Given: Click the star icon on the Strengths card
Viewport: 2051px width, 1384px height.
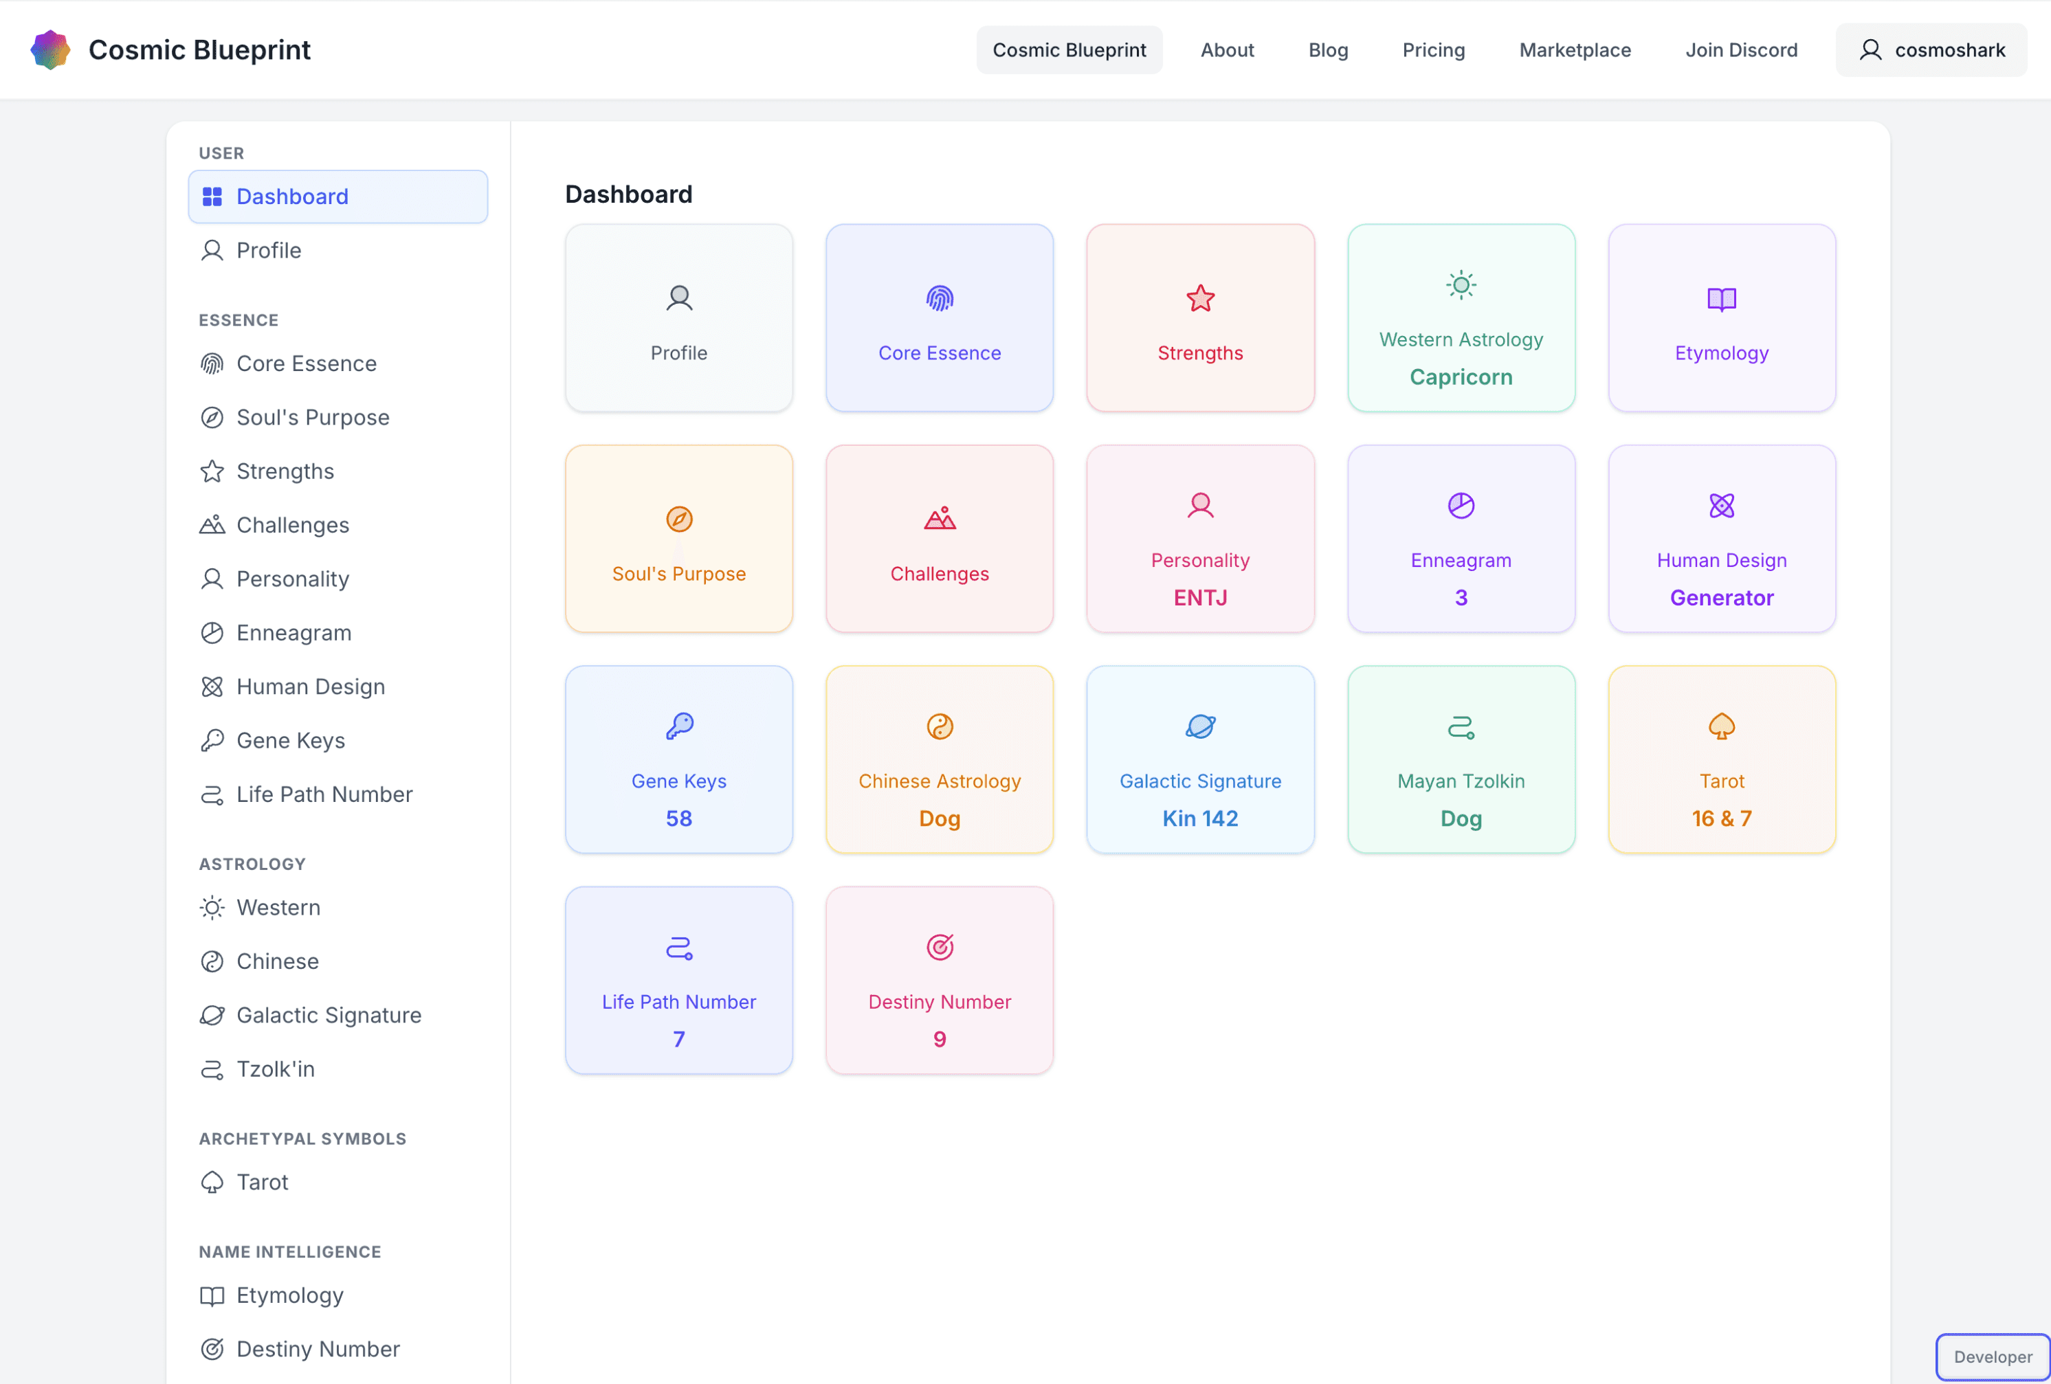Looking at the screenshot, I should coord(1200,298).
